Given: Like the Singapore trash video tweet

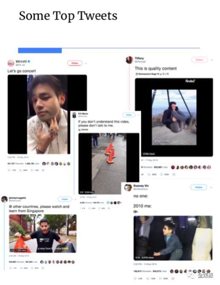Looking at the screenshot, I should pos(32,268).
